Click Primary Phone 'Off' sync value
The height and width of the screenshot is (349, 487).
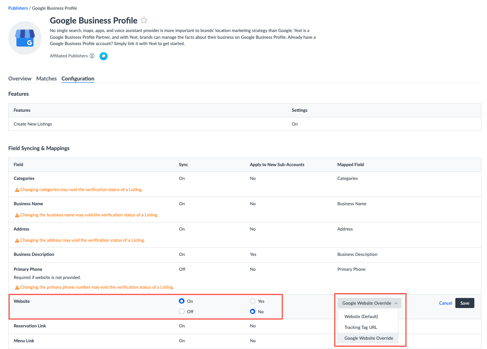click(x=182, y=269)
